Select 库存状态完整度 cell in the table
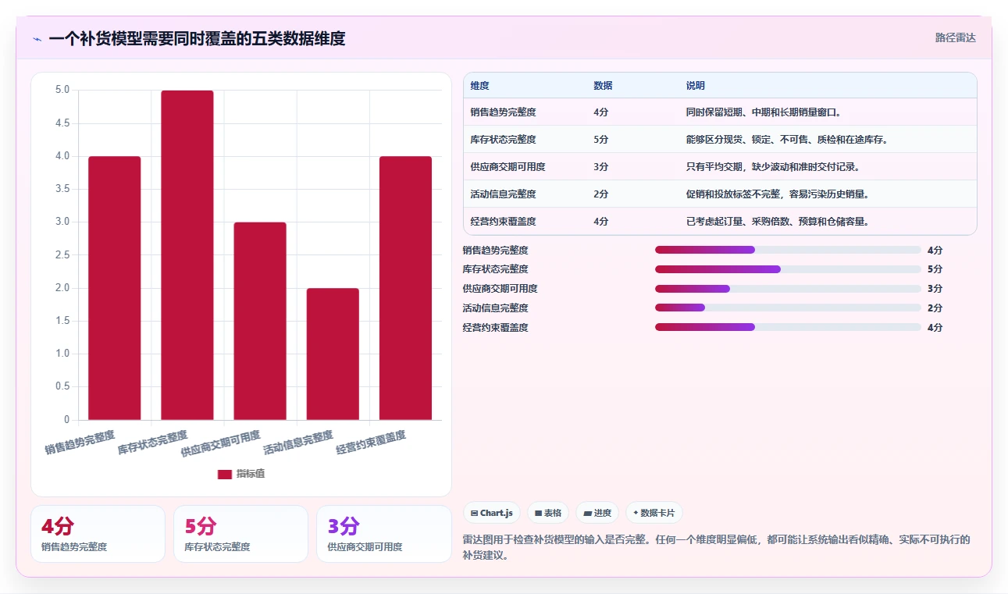 coord(503,140)
